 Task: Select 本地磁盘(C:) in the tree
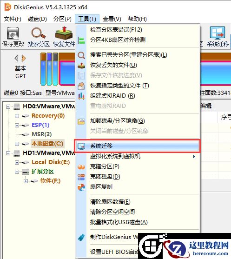[x=47, y=144]
